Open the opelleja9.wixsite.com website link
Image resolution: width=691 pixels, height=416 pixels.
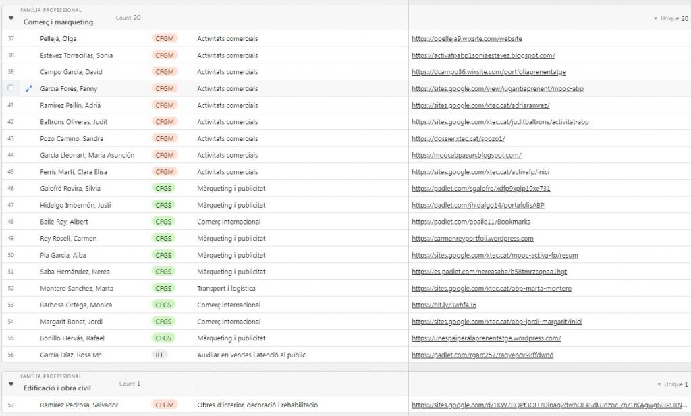466,39
